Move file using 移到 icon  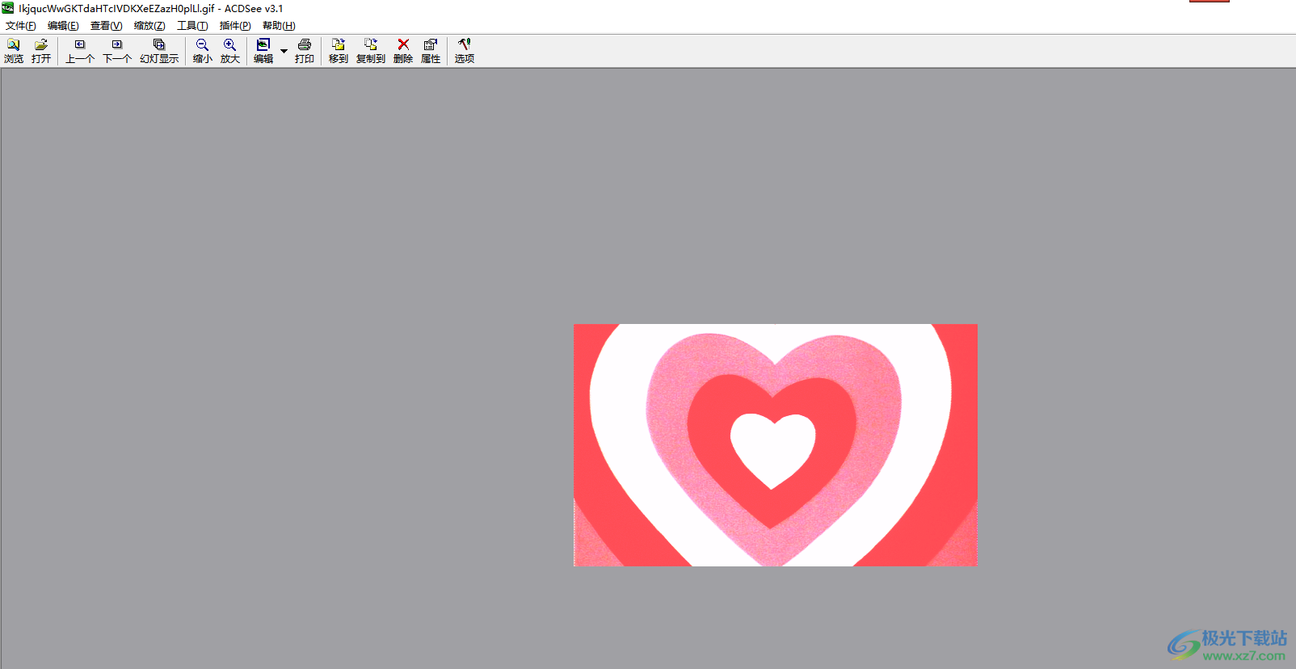tap(339, 51)
